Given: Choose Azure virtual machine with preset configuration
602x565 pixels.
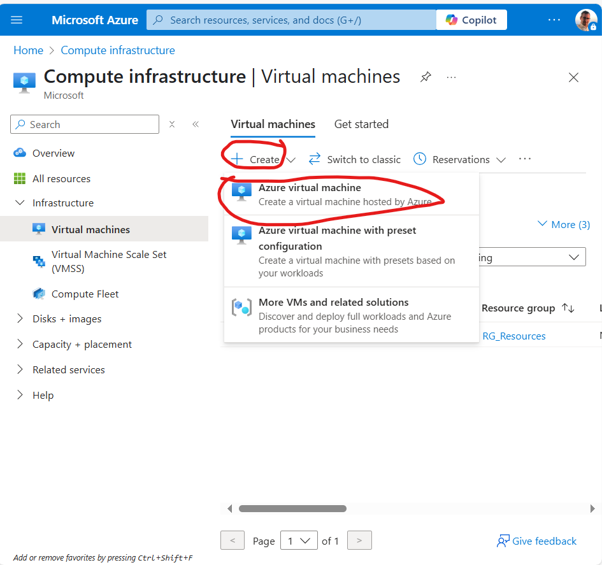Looking at the screenshot, I should [x=352, y=251].
